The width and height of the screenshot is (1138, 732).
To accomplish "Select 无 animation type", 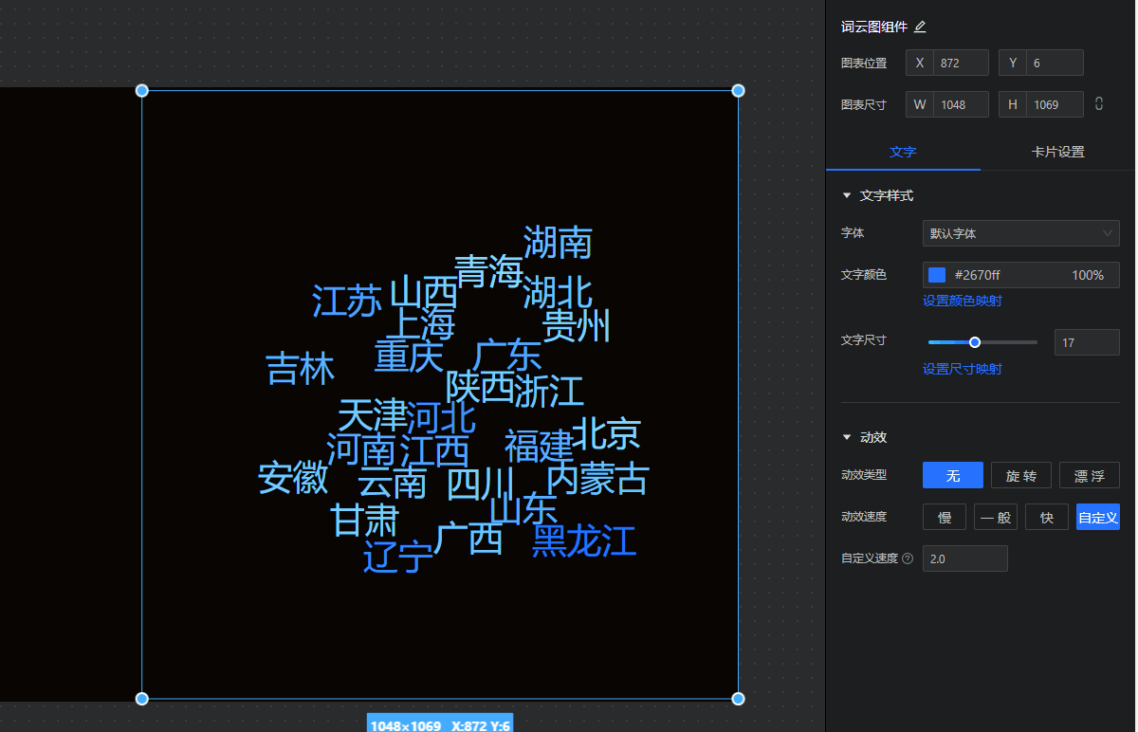I will (x=952, y=475).
